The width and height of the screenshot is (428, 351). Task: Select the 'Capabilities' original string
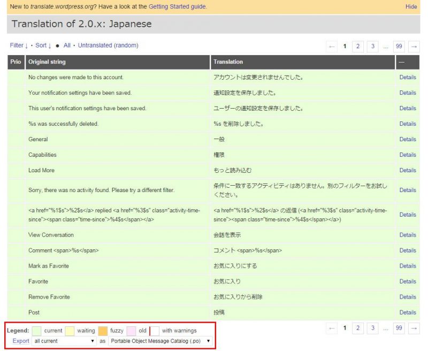point(42,155)
